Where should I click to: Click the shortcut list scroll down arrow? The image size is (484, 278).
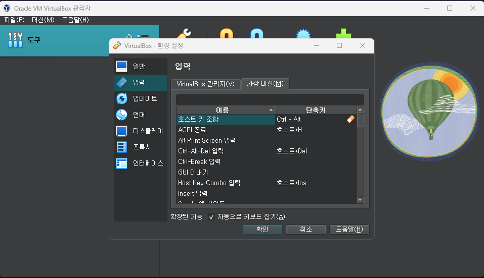click(360, 200)
